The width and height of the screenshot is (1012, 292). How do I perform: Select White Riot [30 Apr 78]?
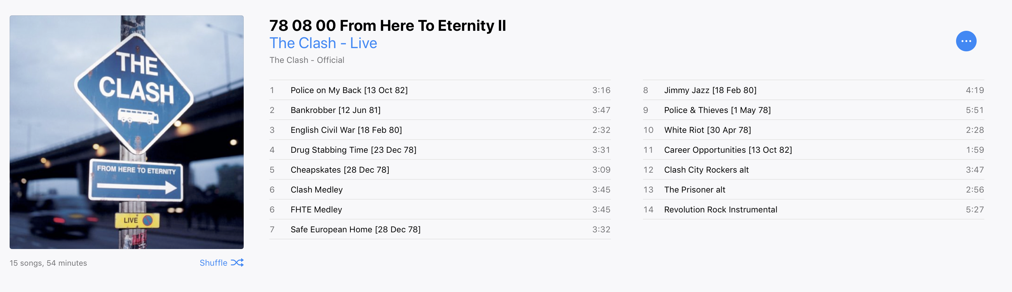tap(813, 130)
